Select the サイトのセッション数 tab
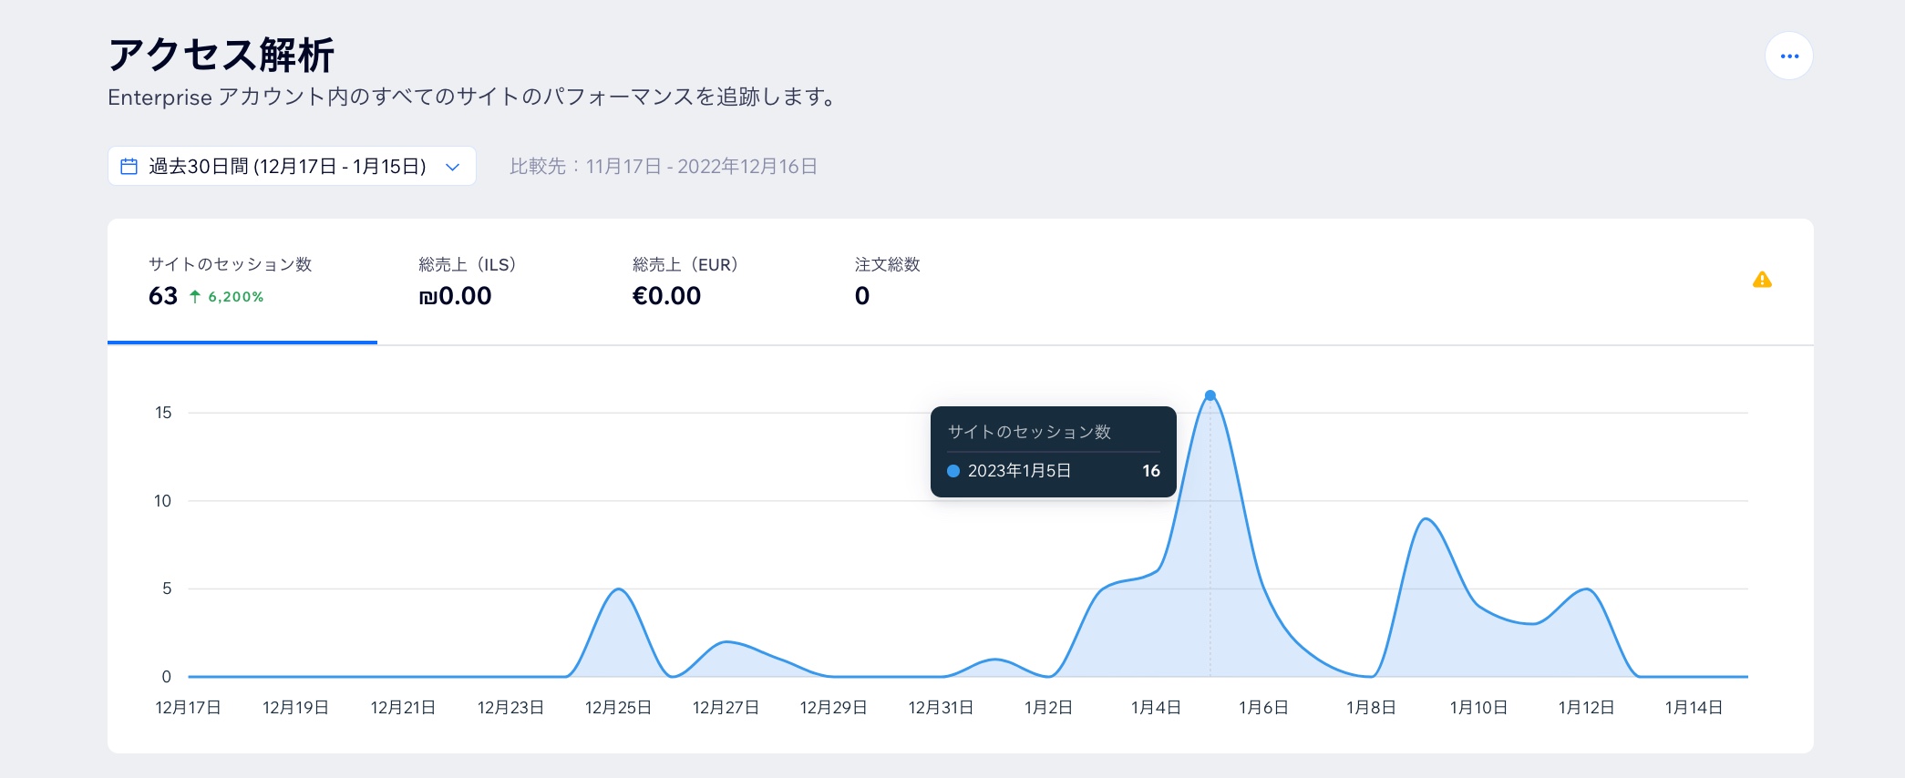This screenshot has height=778, width=1905. point(242,282)
